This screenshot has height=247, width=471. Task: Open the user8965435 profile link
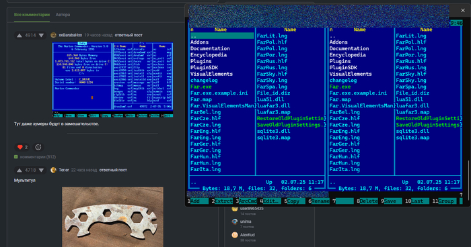[x=252, y=208]
